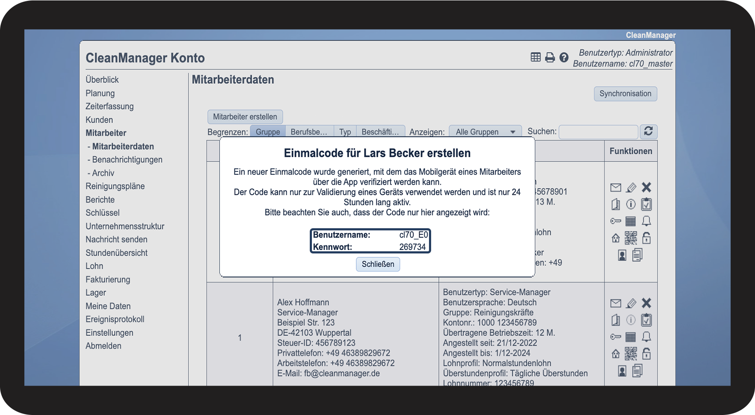
Task: Switch to the Berufsbe… filter tab
Action: click(309, 132)
